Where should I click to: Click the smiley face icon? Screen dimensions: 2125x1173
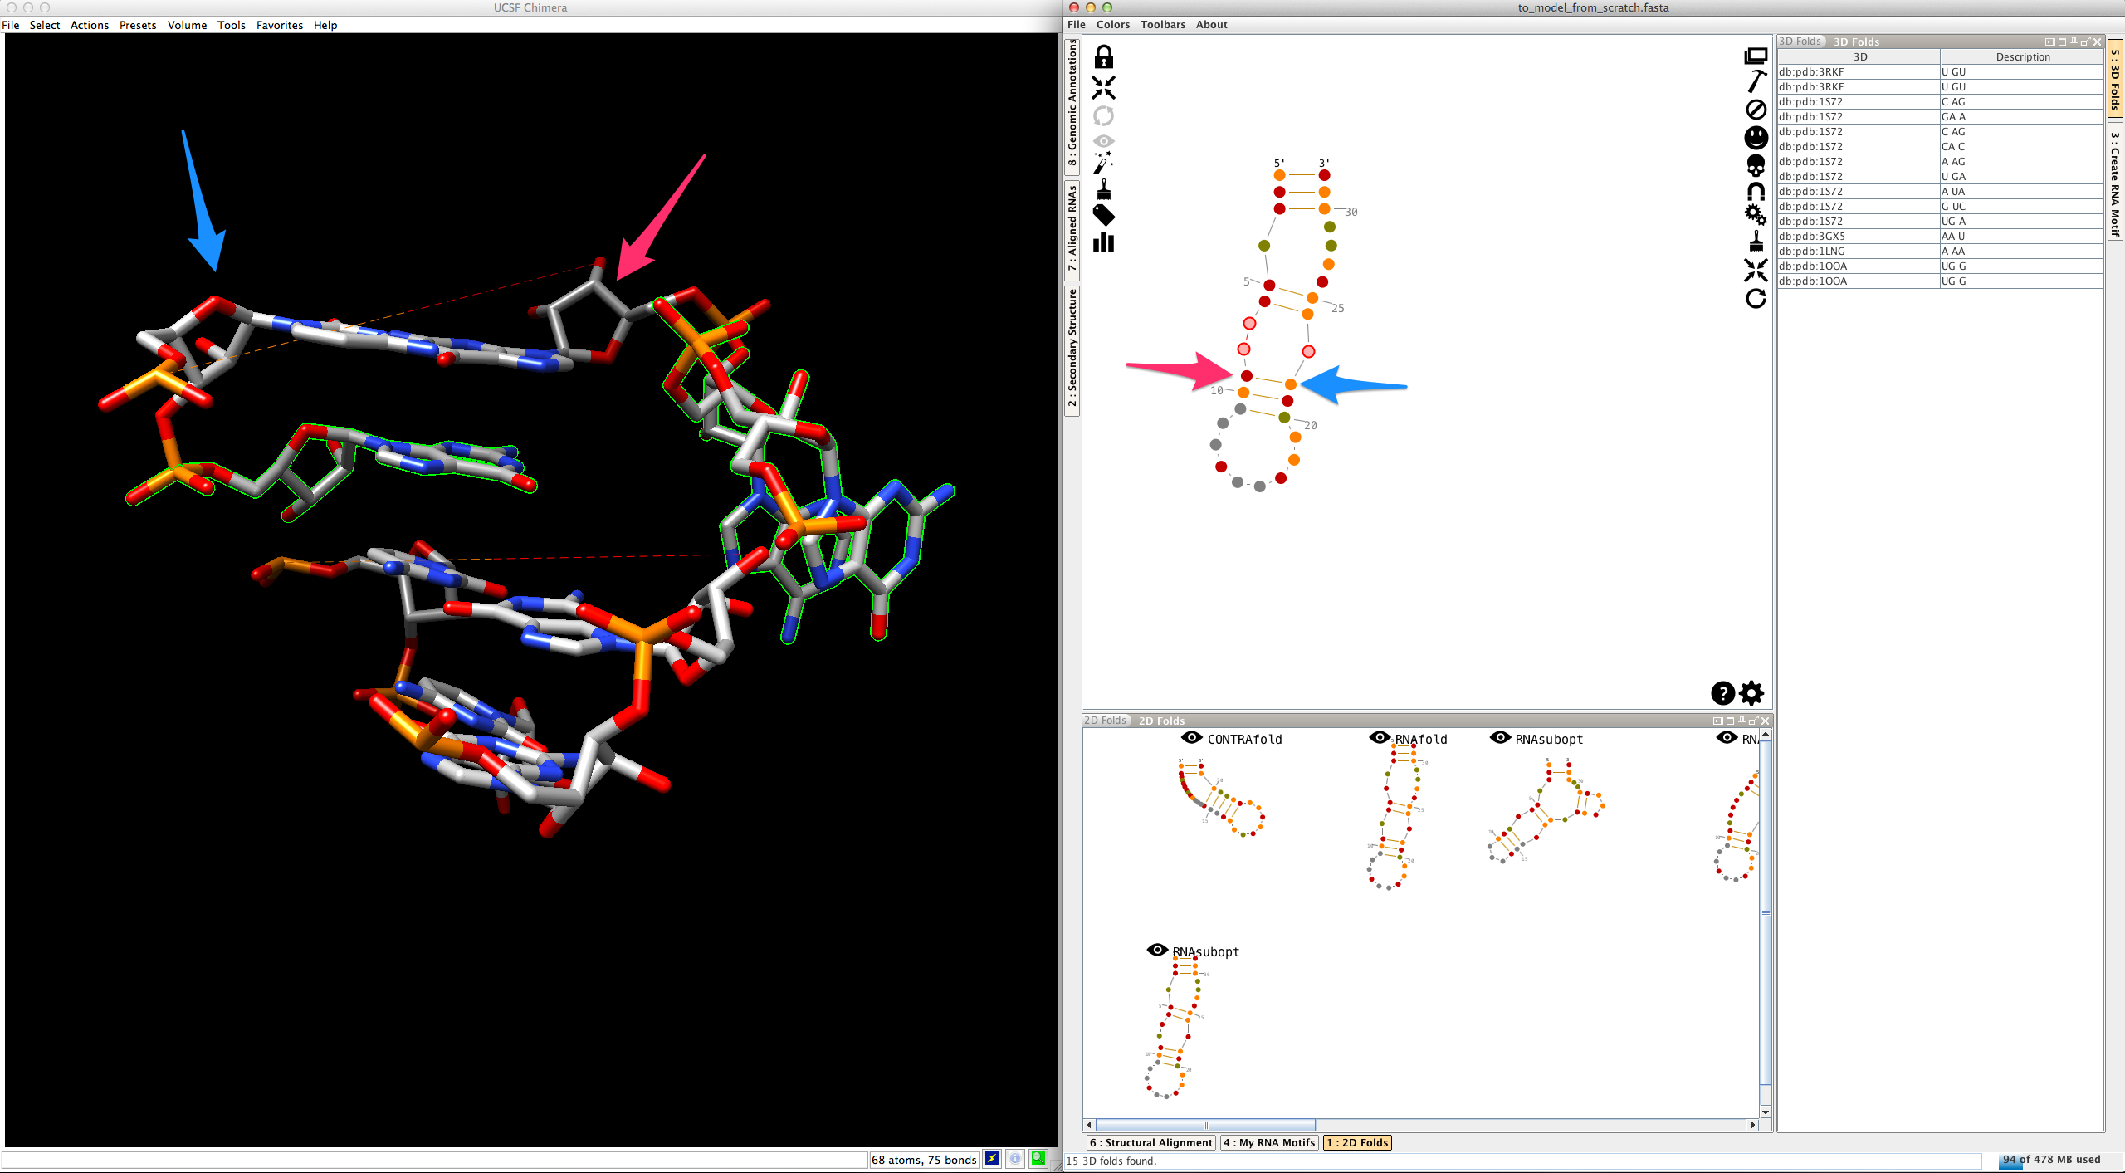(1756, 137)
